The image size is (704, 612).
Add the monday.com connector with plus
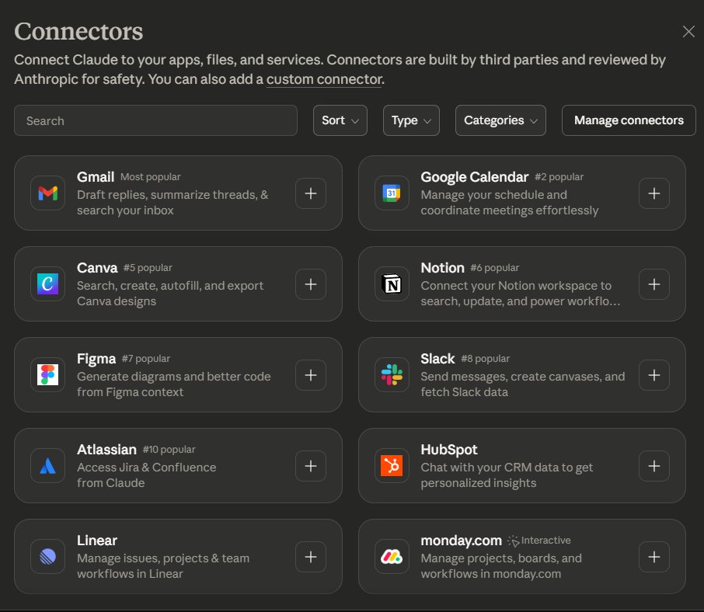[x=654, y=557]
